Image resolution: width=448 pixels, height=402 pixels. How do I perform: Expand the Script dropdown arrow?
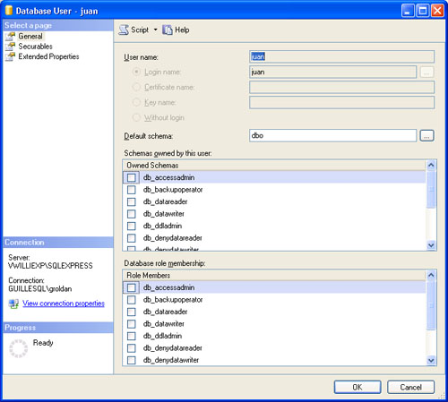click(155, 30)
